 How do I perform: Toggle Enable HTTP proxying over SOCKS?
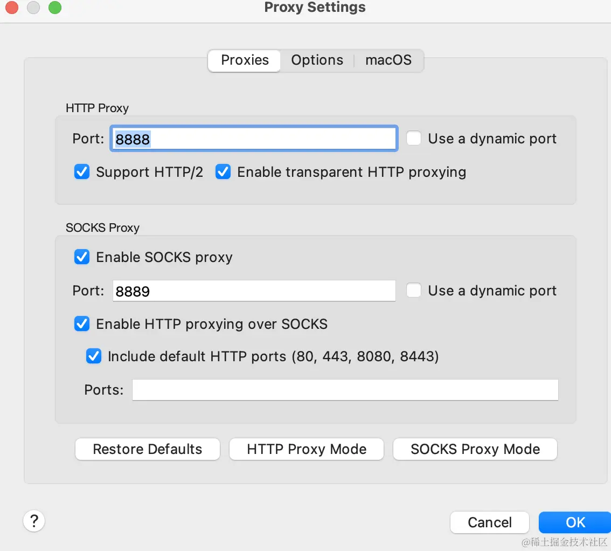(82, 324)
